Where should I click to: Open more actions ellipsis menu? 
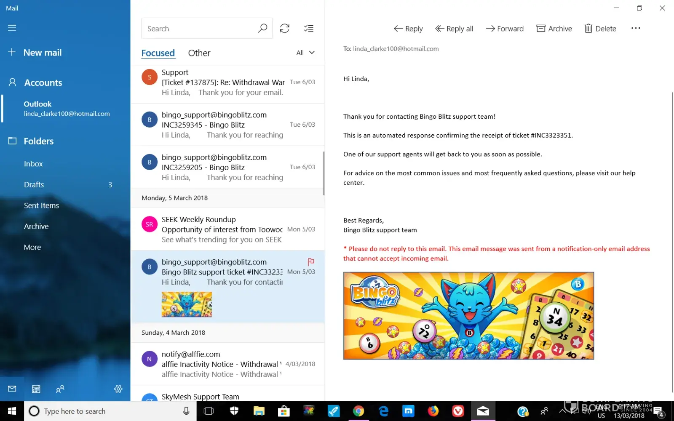pos(636,28)
